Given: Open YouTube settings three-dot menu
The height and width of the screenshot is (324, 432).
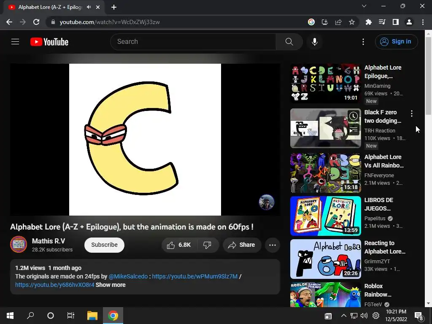Looking at the screenshot, I should click(363, 42).
